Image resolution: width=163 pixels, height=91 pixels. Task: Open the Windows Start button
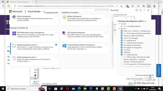point(3,89)
